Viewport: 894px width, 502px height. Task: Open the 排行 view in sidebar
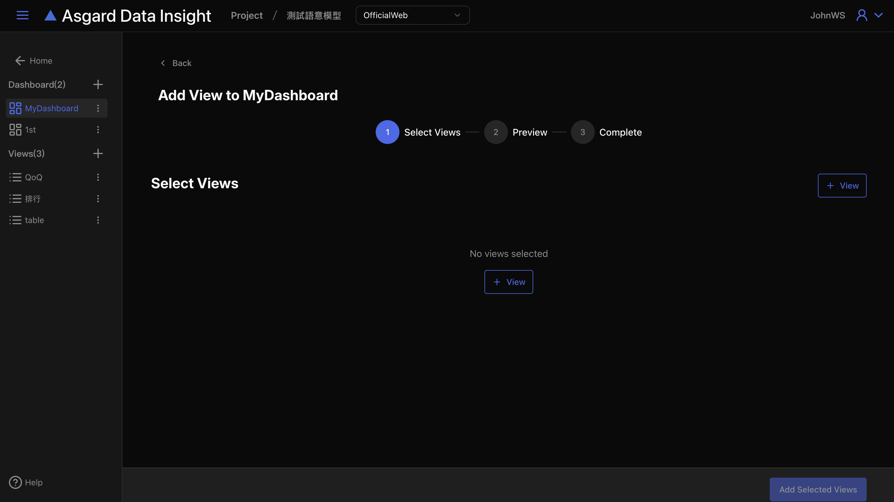pyautogui.click(x=33, y=199)
